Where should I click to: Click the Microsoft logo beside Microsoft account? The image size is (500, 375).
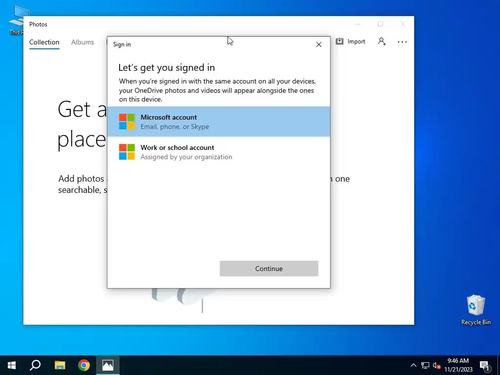pyautogui.click(x=127, y=122)
